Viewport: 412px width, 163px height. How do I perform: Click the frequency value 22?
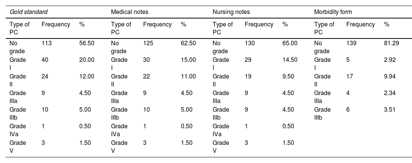tap(147, 77)
